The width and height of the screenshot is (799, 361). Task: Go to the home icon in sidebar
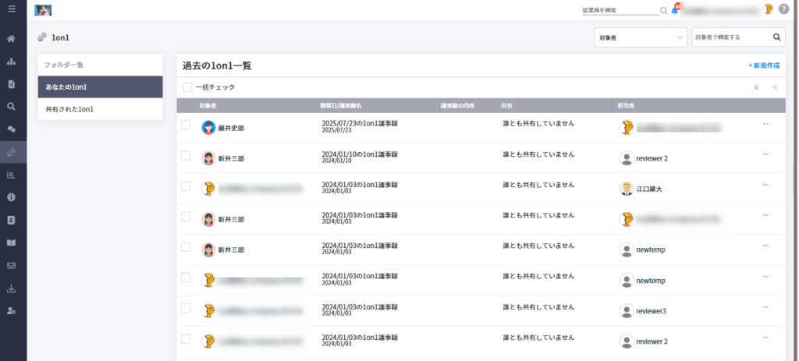click(11, 39)
